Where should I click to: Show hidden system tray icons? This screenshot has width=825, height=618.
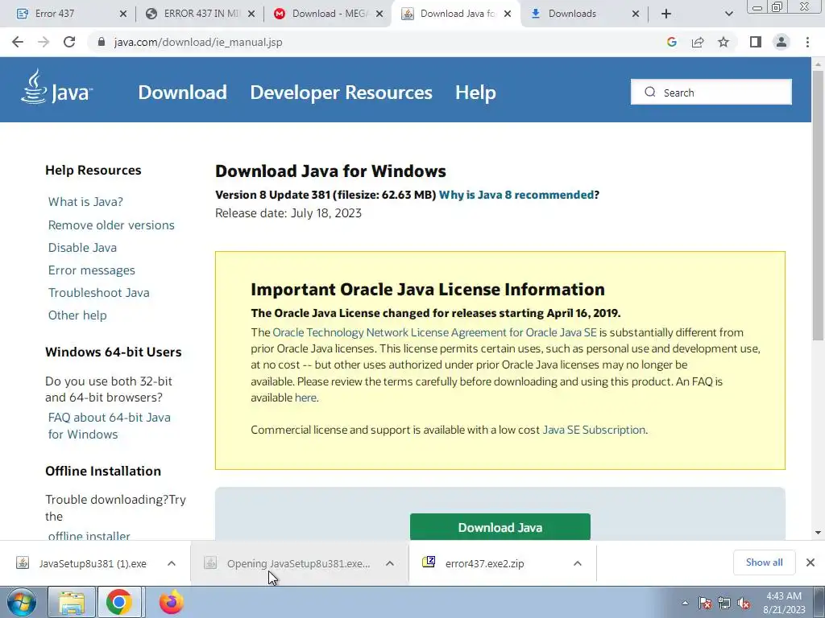[685, 603]
